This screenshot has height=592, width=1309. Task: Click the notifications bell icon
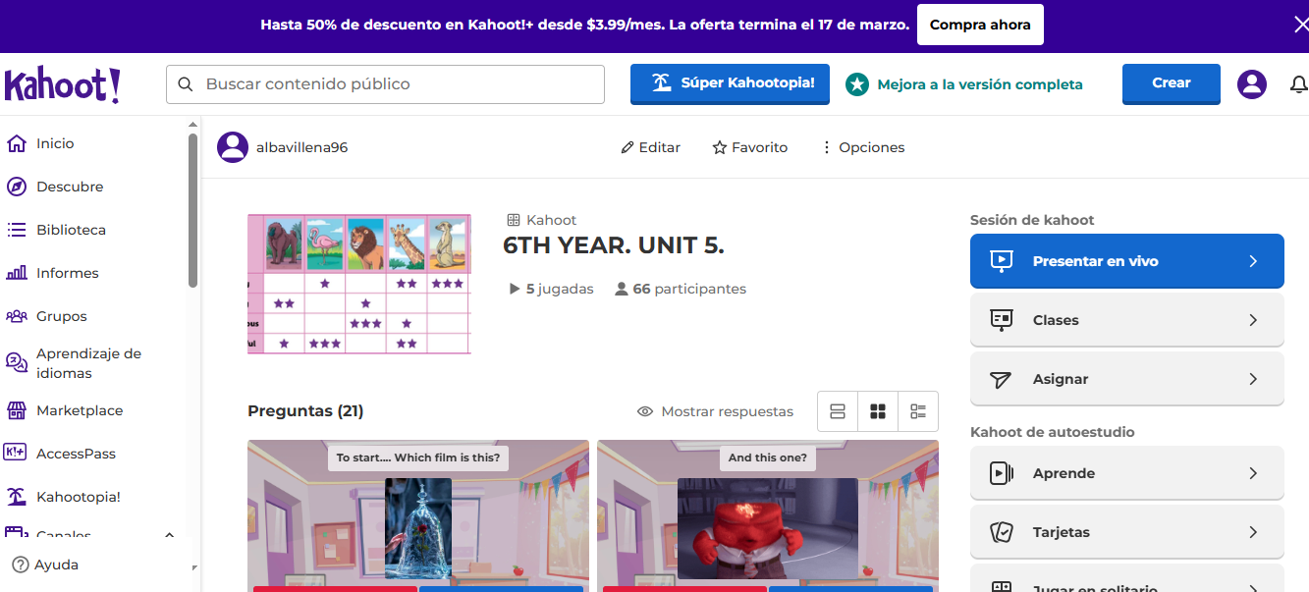tap(1298, 84)
